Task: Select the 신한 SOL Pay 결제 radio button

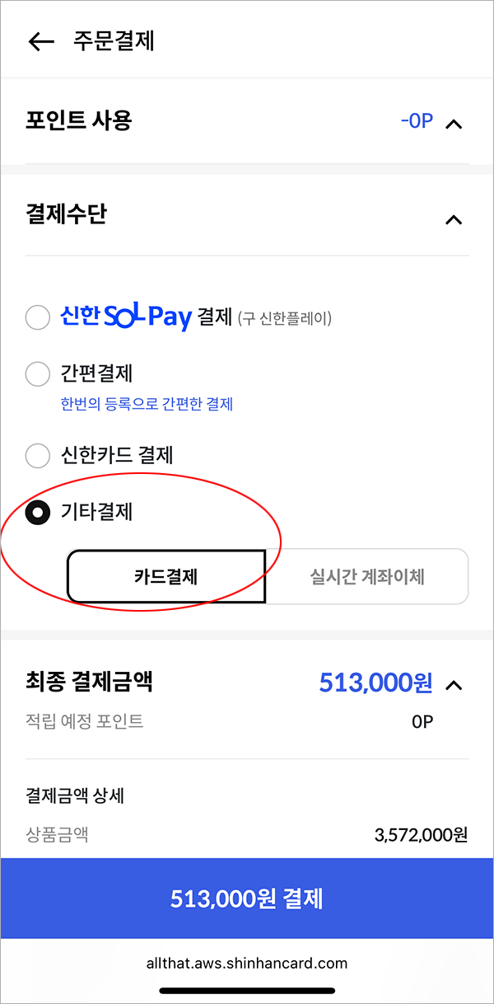Action: click(37, 317)
